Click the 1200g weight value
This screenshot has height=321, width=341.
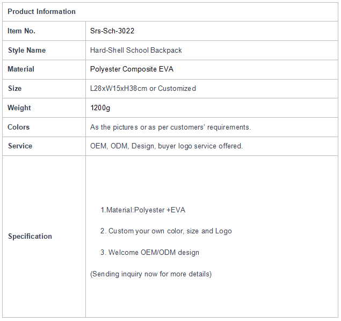tap(100, 108)
